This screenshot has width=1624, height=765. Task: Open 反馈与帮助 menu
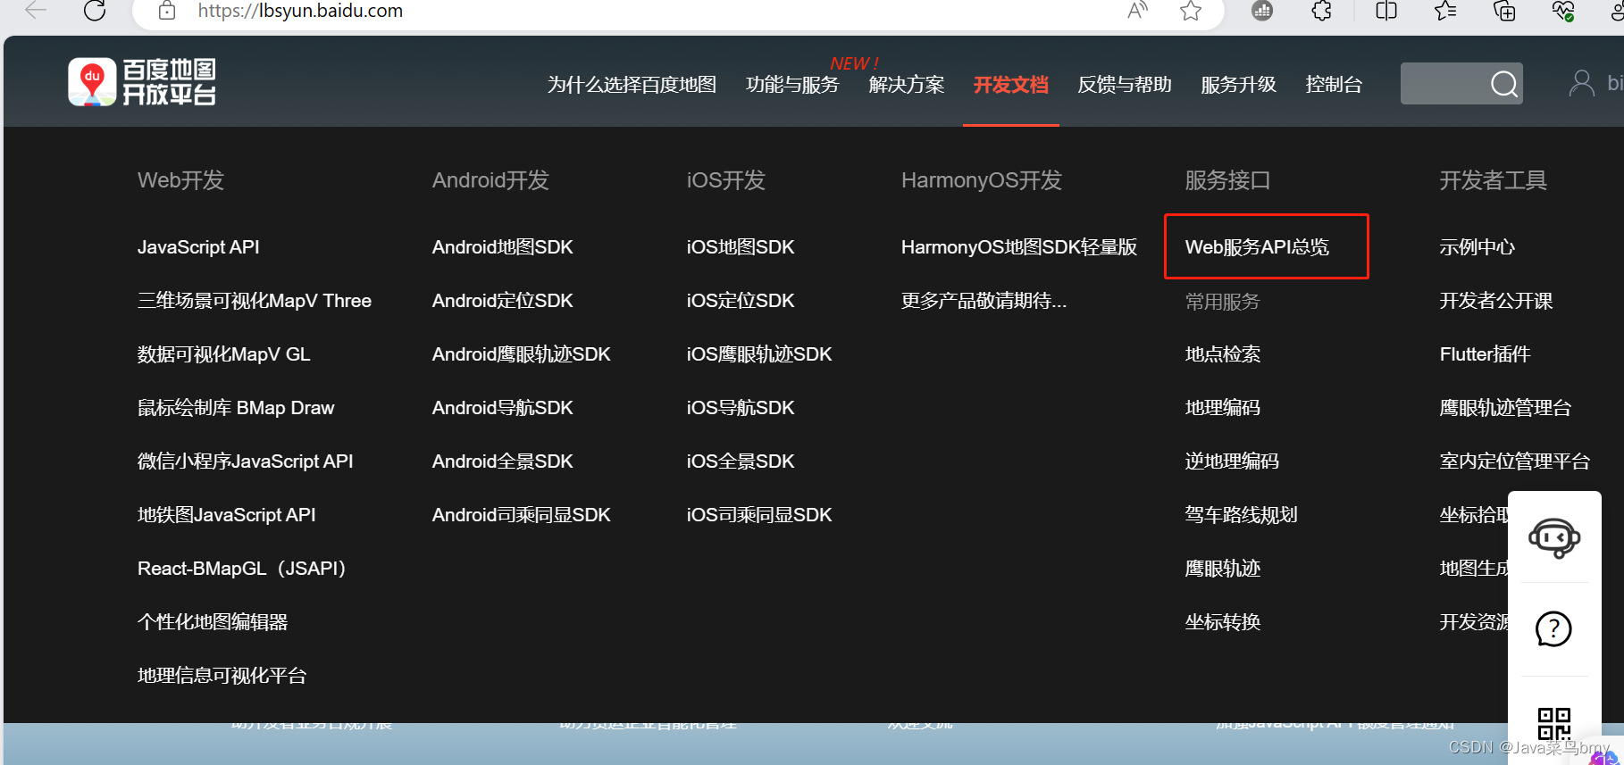pos(1125,85)
